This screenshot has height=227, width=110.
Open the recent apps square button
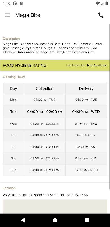pos(87,220)
